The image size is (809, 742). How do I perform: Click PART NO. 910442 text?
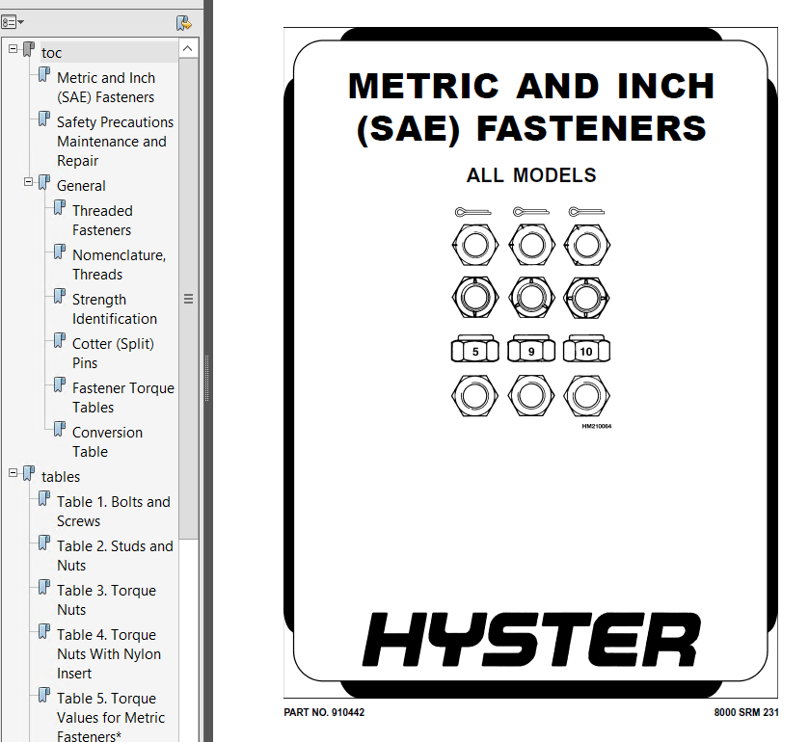(x=324, y=712)
